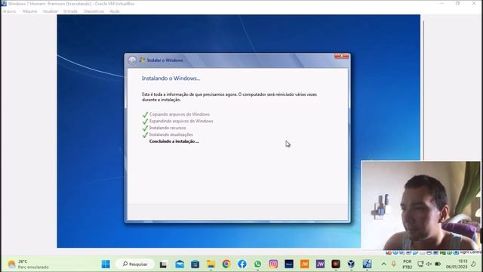
Task: Switch the POR PTB2 keyboard language
Action: (408, 264)
